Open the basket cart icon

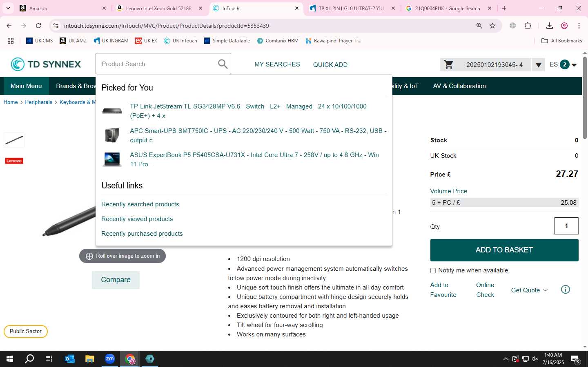pyautogui.click(x=449, y=64)
